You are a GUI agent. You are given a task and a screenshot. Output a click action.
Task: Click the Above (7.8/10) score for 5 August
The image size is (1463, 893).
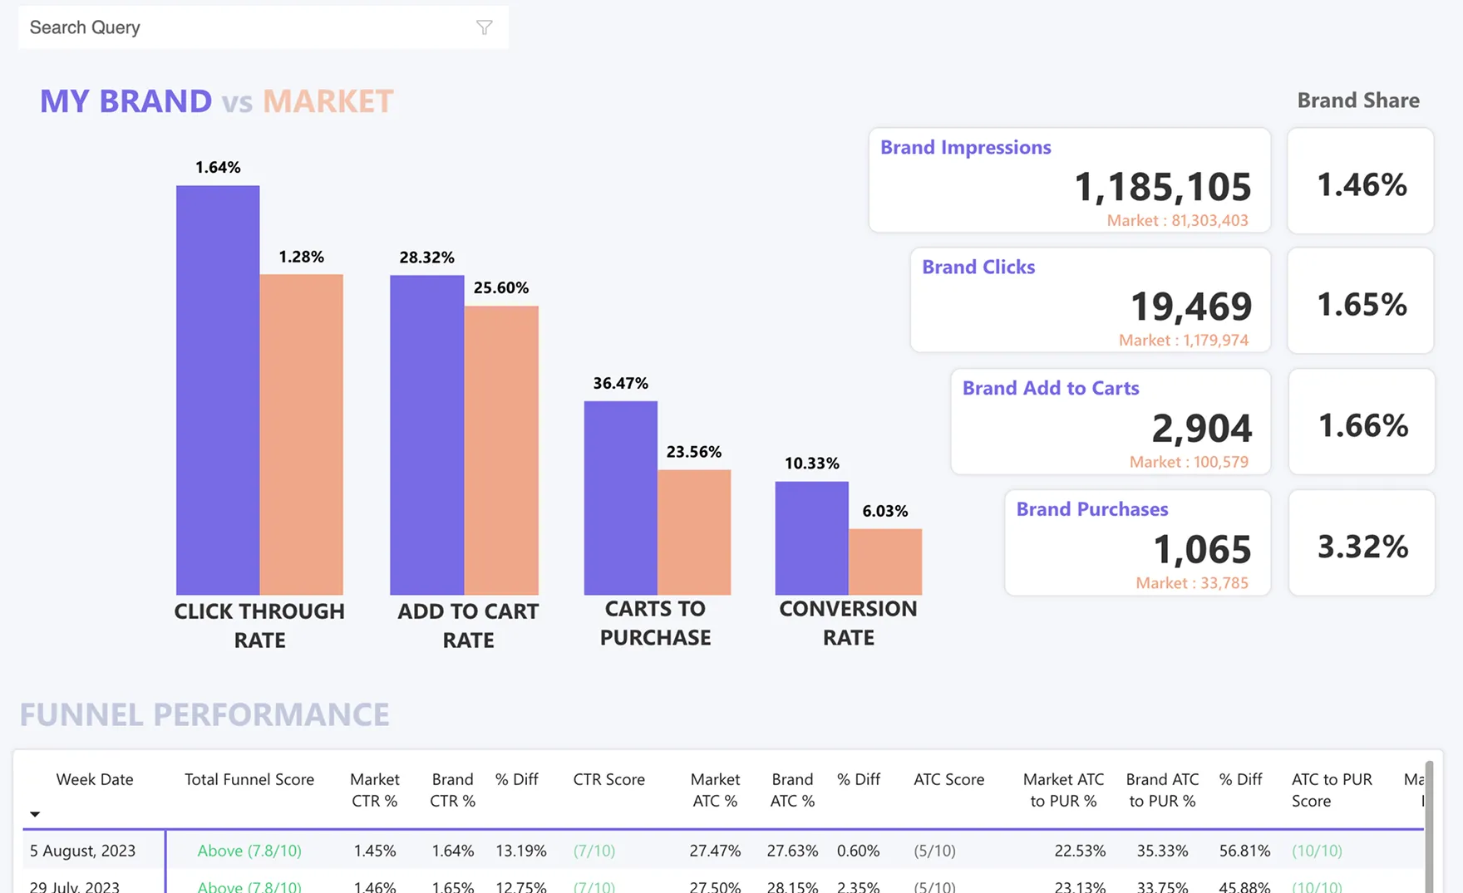249,851
